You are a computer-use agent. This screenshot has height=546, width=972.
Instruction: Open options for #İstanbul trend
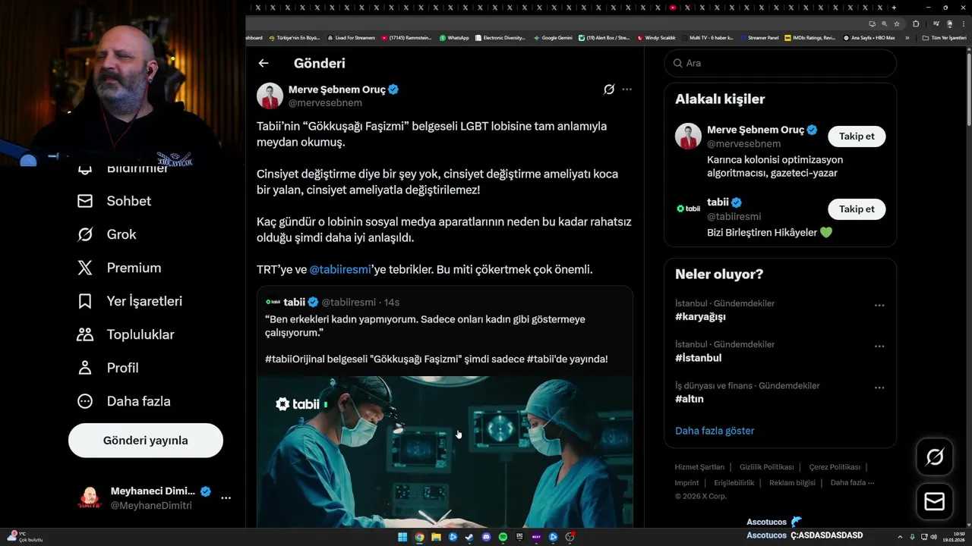[879, 347]
